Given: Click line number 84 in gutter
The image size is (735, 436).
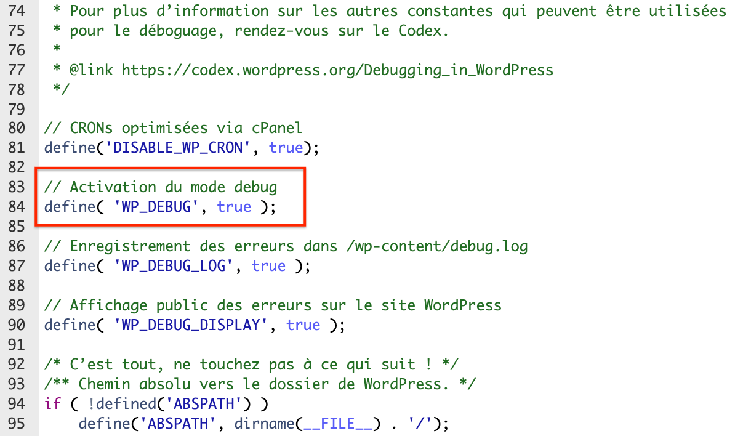Looking at the screenshot, I should coord(17,206).
